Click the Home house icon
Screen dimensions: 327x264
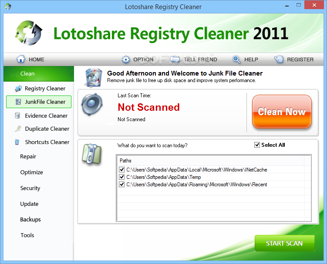click(x=20, y=59)
